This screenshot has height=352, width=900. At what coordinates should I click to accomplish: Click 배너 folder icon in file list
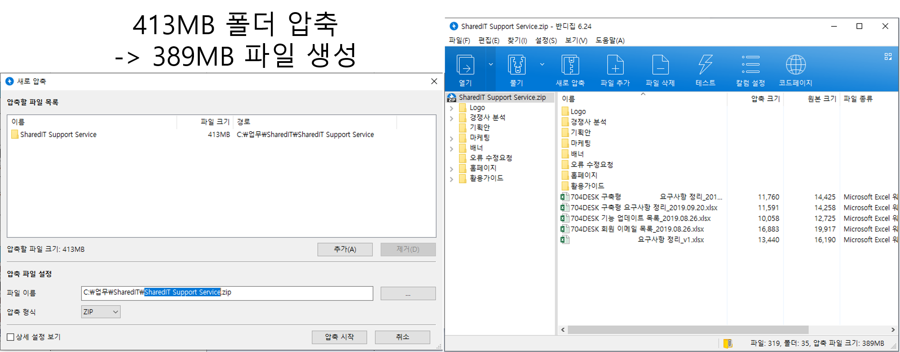pyautogui.click(x=565, y=154)
